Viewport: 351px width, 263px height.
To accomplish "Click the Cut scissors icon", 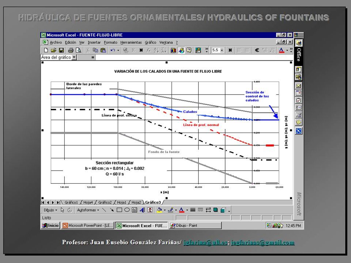I will pos(88,50).
